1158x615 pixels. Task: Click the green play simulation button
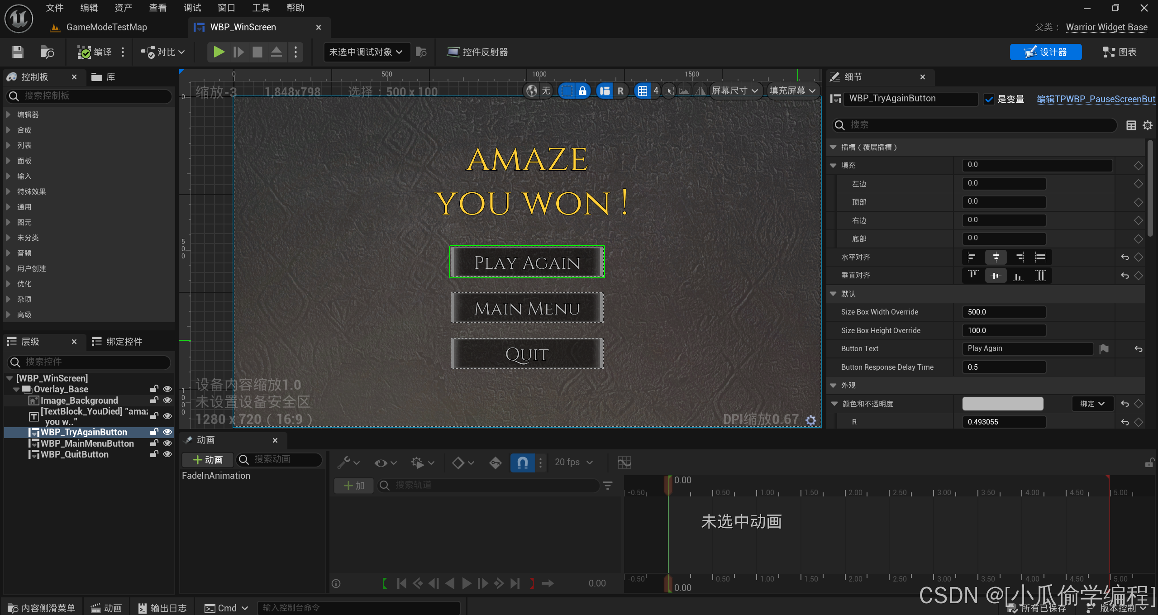[219, 52]
